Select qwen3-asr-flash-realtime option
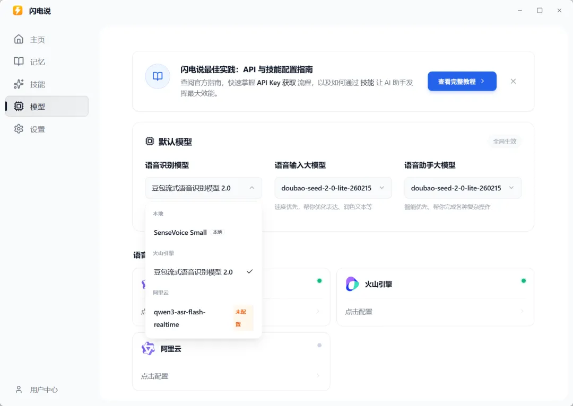Image resolution: width=573 pixels, height=406 pixels. [x=204, y=318]
